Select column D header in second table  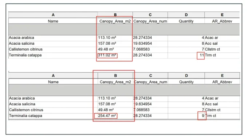tap(187, 76)
